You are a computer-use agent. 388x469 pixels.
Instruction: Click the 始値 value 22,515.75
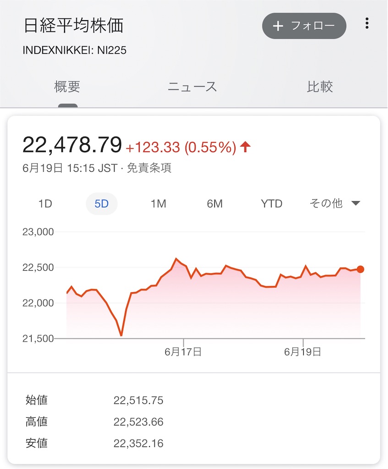click(x=138, y=400)
